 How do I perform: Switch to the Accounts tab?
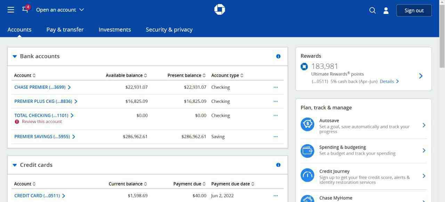point(19,30)
